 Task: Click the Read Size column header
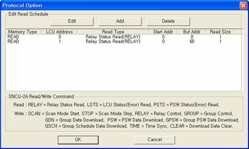220,32
